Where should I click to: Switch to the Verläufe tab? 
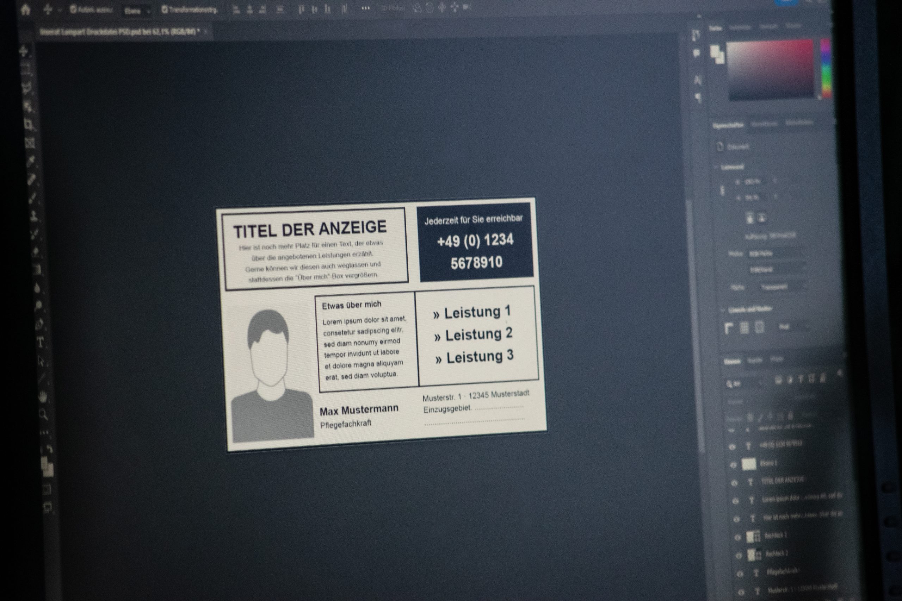pyautogui.click(x=768, y=26)
